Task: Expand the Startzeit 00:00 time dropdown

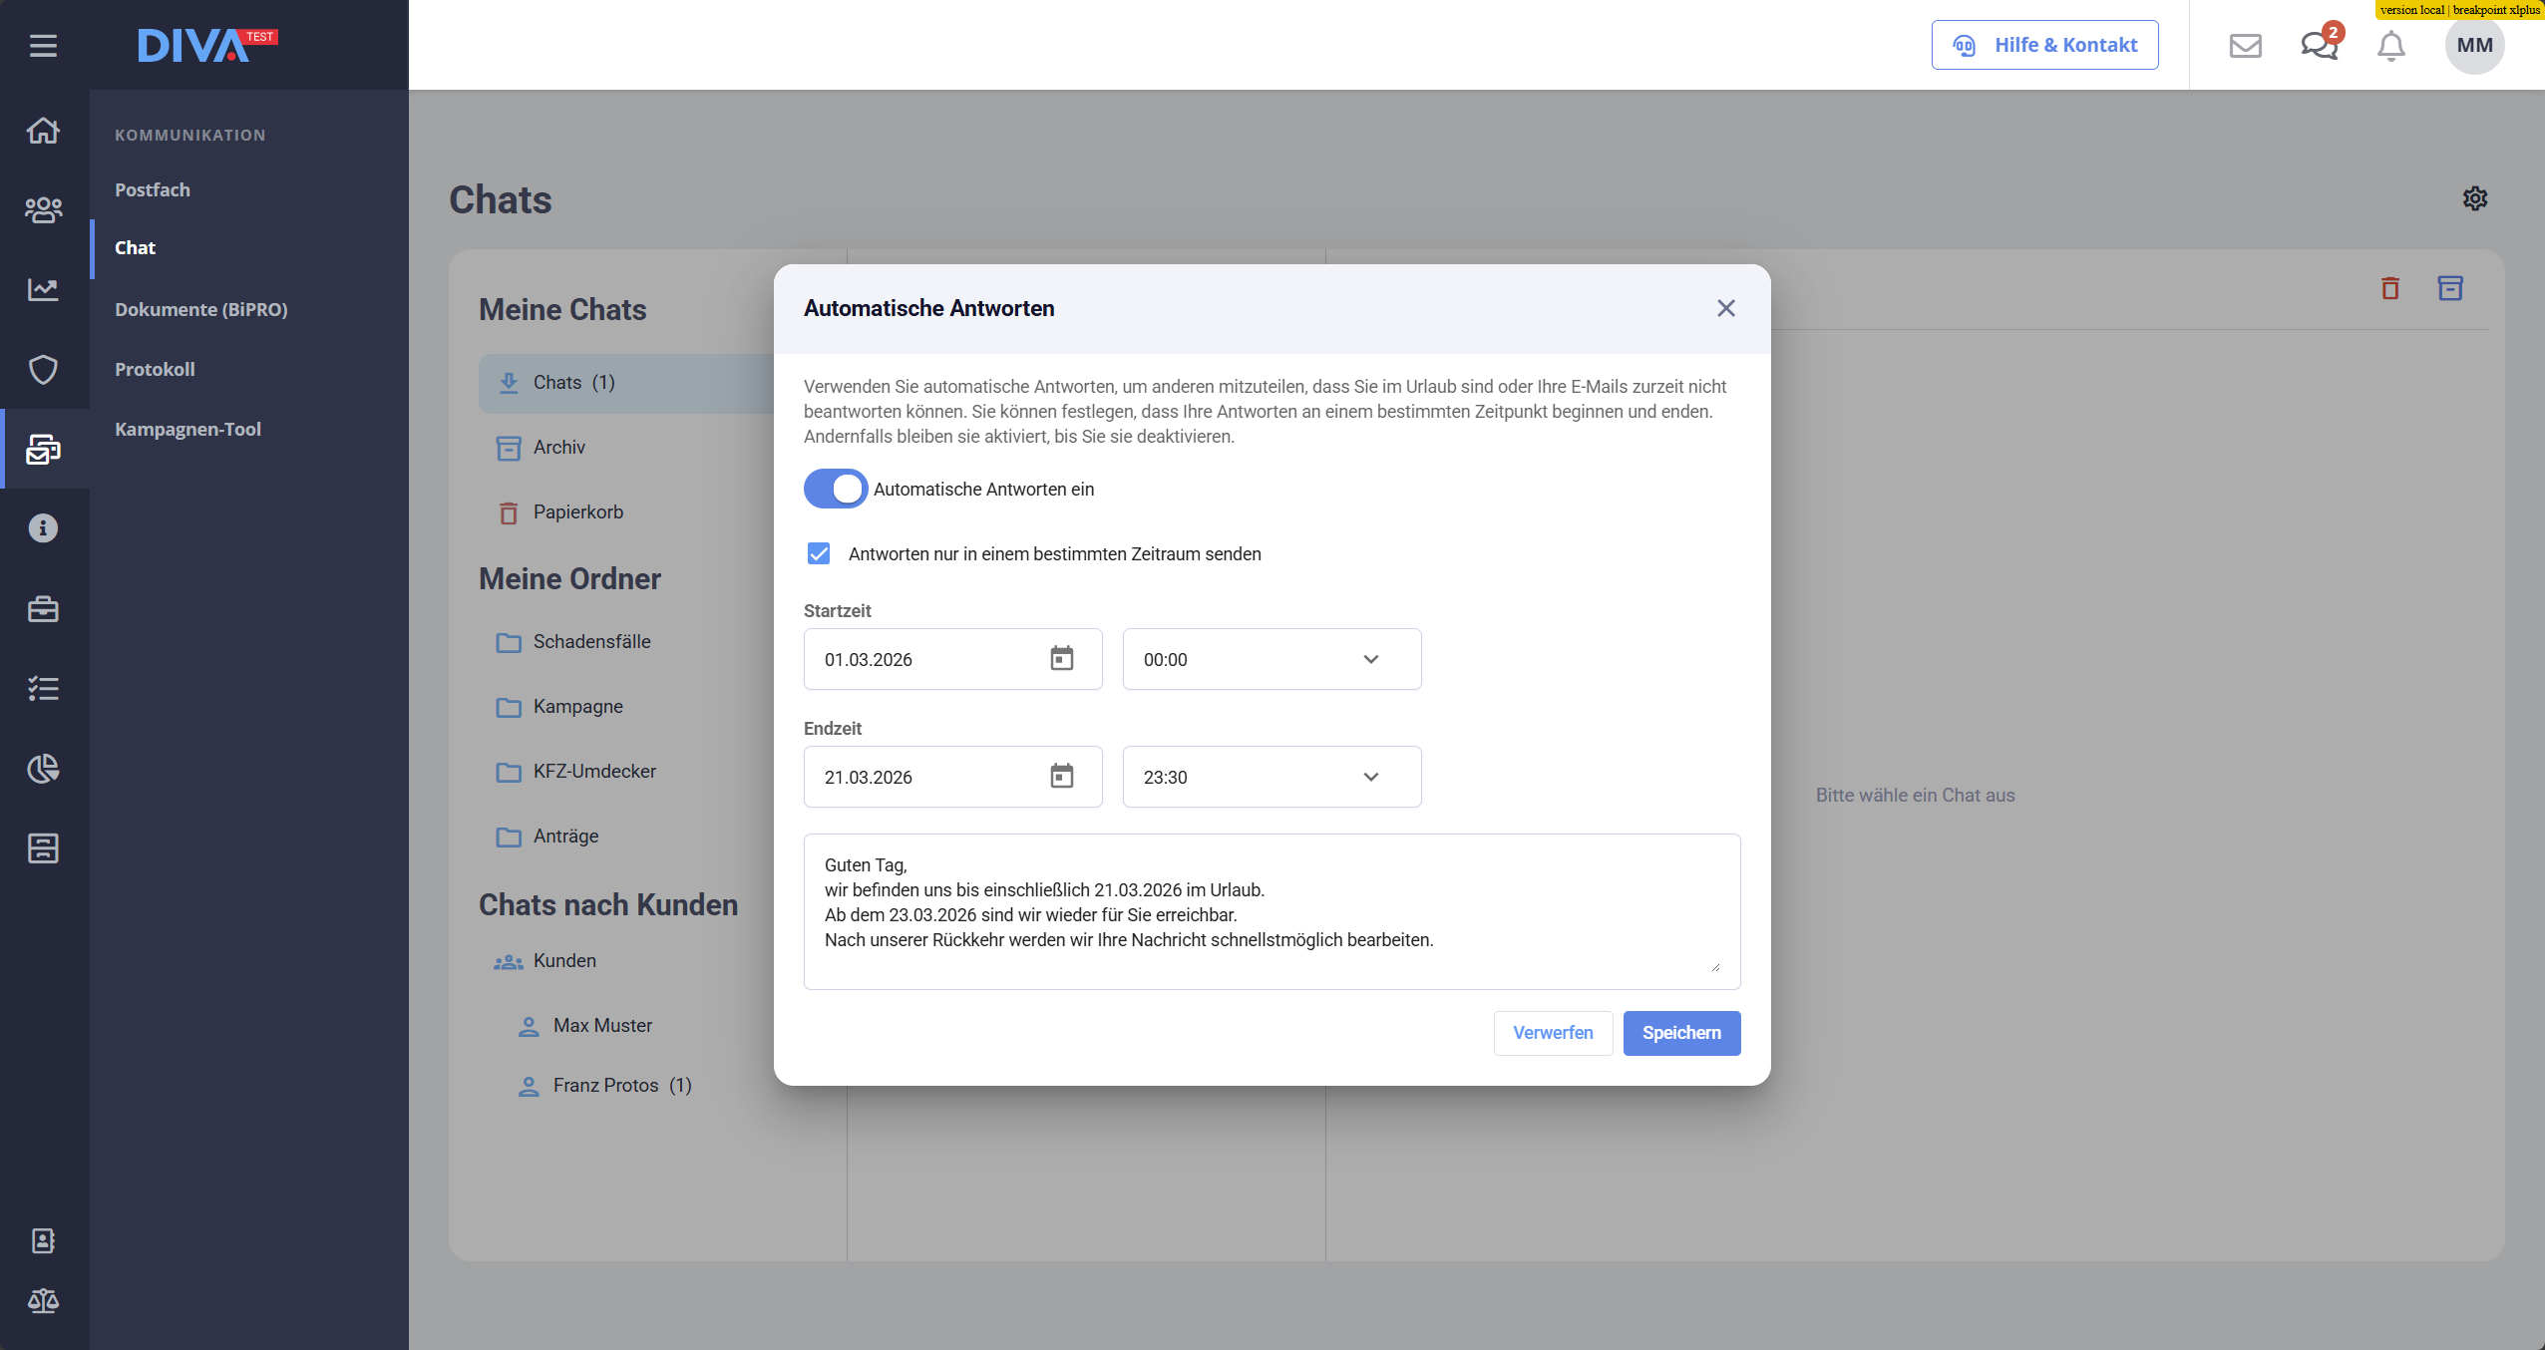Action: click(x=1271, y=659)
